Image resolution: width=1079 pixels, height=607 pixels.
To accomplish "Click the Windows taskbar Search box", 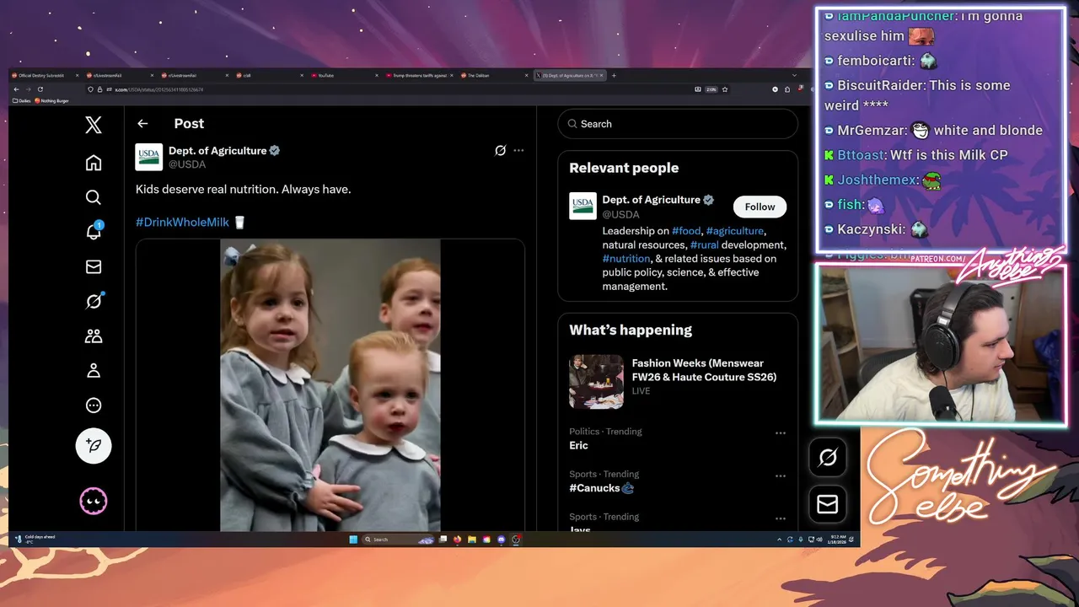I will coord(400,540).
